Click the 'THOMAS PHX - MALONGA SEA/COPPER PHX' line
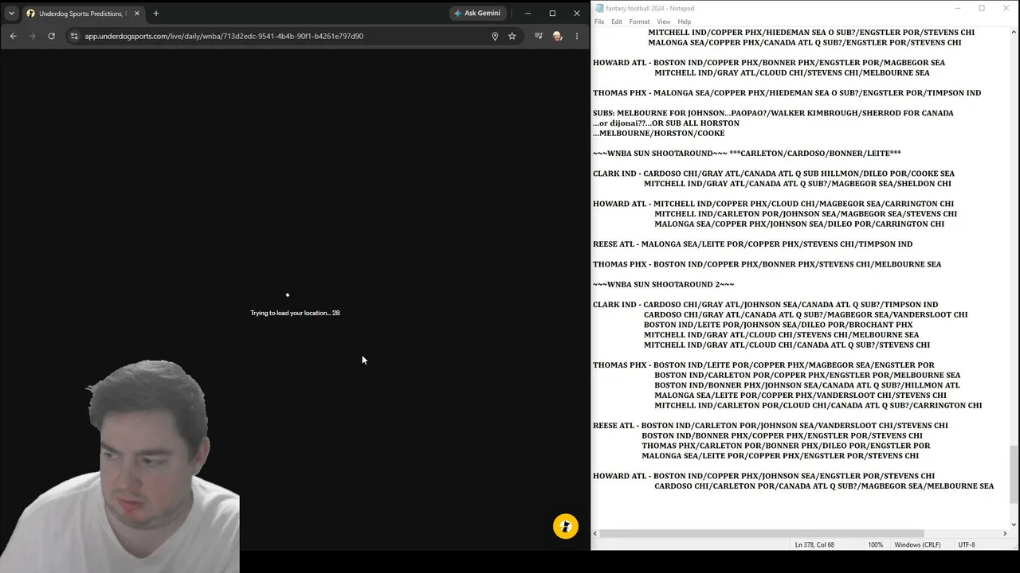Viewport: 1020px width, 573px height. pyautogui.click(x=787, y=93)
